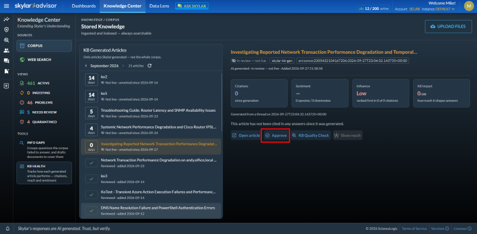Click ASK SKYLAR chat button
This screenshot has height=234, width=477.
click(192, 6)
